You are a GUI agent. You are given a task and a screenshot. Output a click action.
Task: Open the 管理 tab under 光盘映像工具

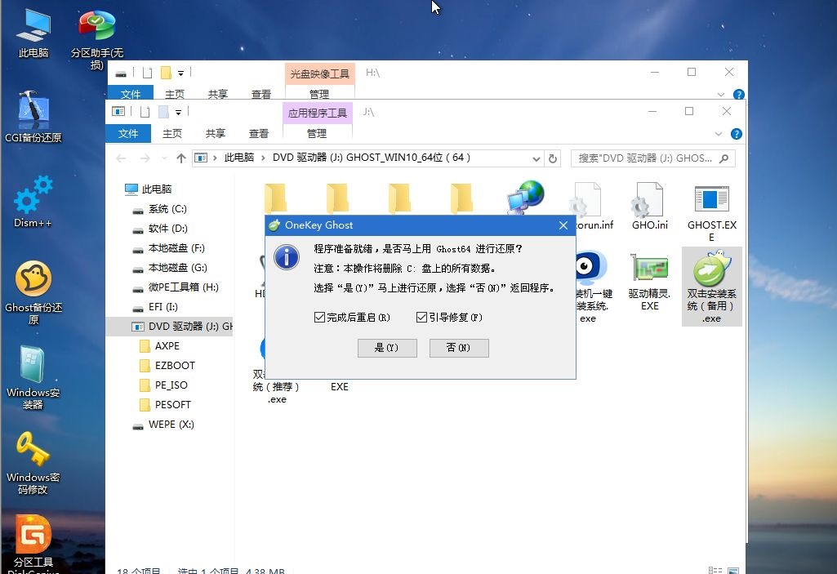tap(319, 94)
